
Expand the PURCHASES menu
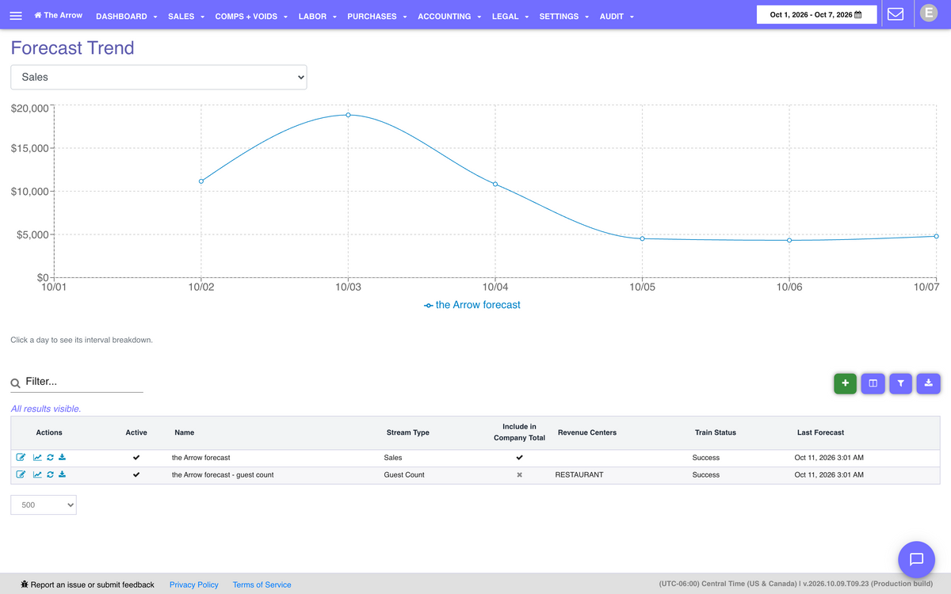(377, 16)
